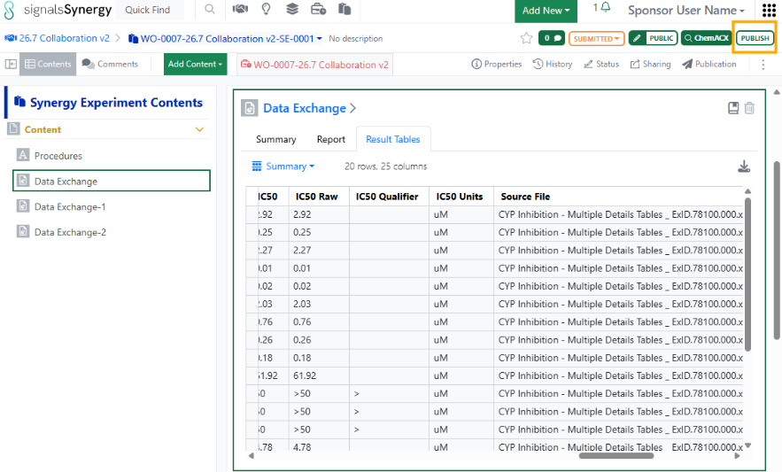
Task: Select Data Exchange-1 in the contents list
Action: click(x=112, y=206)
